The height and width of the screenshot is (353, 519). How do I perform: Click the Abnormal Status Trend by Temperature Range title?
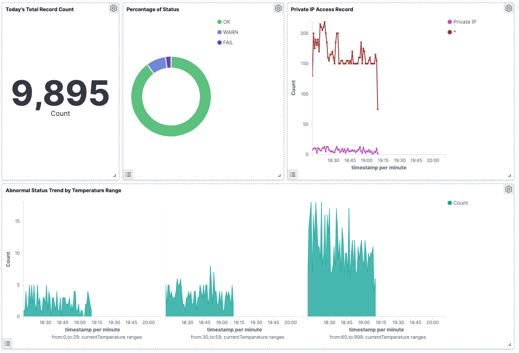click(x=63, y=190)
